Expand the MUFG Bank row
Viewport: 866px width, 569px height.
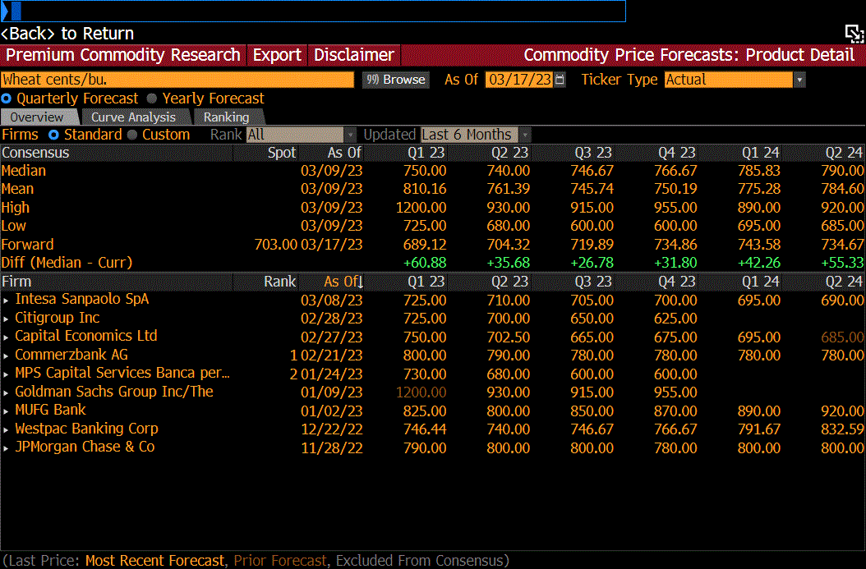click(6, 411)
